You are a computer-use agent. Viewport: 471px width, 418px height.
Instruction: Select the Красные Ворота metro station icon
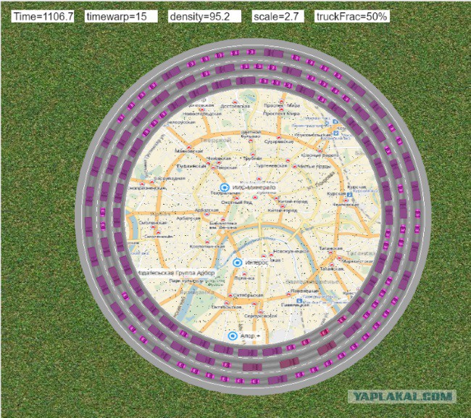[x=320, y=151]
